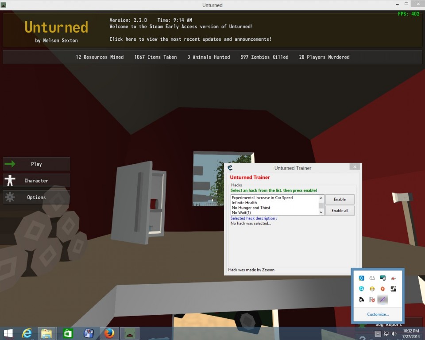Click the FPS: 402 counter
Image resolution: width=425 pixels, height=340 pixels.
coord(409,14)
